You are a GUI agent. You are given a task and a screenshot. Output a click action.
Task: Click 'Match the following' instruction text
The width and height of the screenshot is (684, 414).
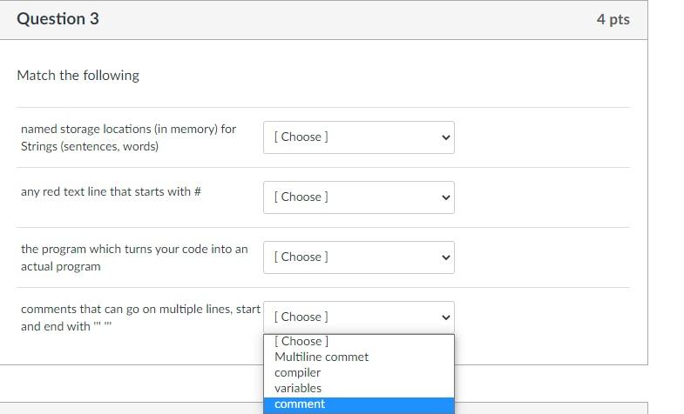[78, 76]
